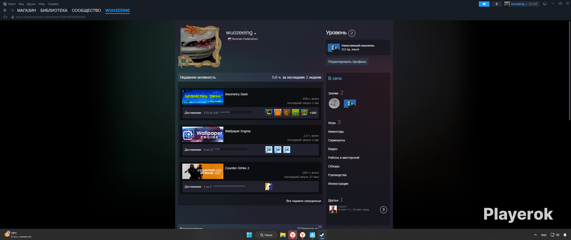Open the Друзья menu

[31, 4]
